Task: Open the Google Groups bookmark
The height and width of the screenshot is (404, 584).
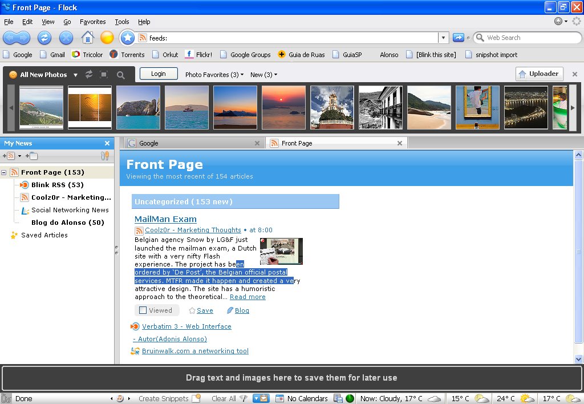Action: [245, 55]
